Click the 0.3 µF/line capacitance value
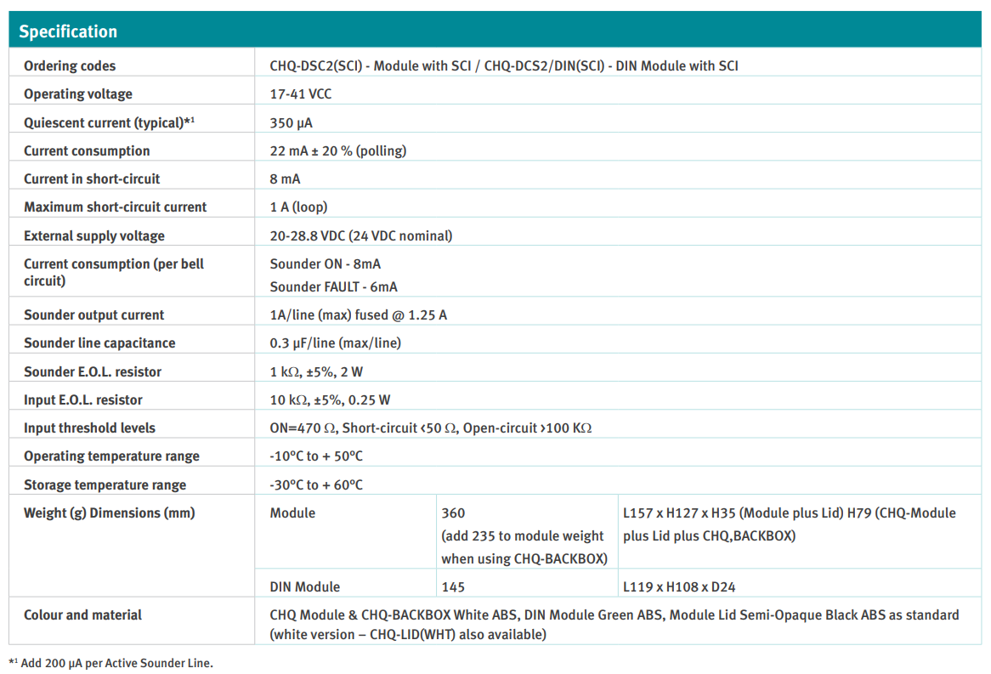The width and height of the screenshot is (991, 674). tap(335, 343)
